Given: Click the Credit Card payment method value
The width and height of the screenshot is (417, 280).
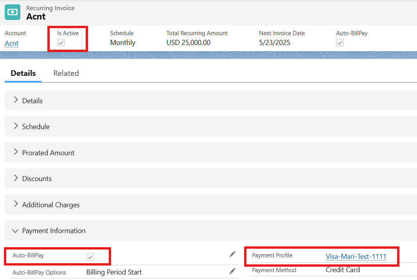Looking at the screenshot, I should 343,269.
